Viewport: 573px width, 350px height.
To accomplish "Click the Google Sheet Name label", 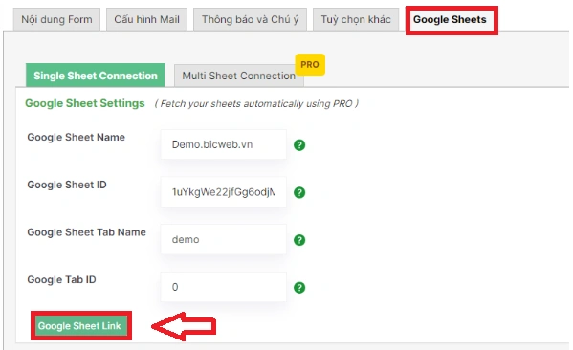I will tap(76, 137).
